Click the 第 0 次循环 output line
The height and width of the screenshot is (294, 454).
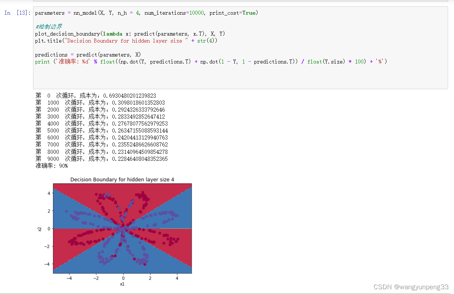pos(96,96)
